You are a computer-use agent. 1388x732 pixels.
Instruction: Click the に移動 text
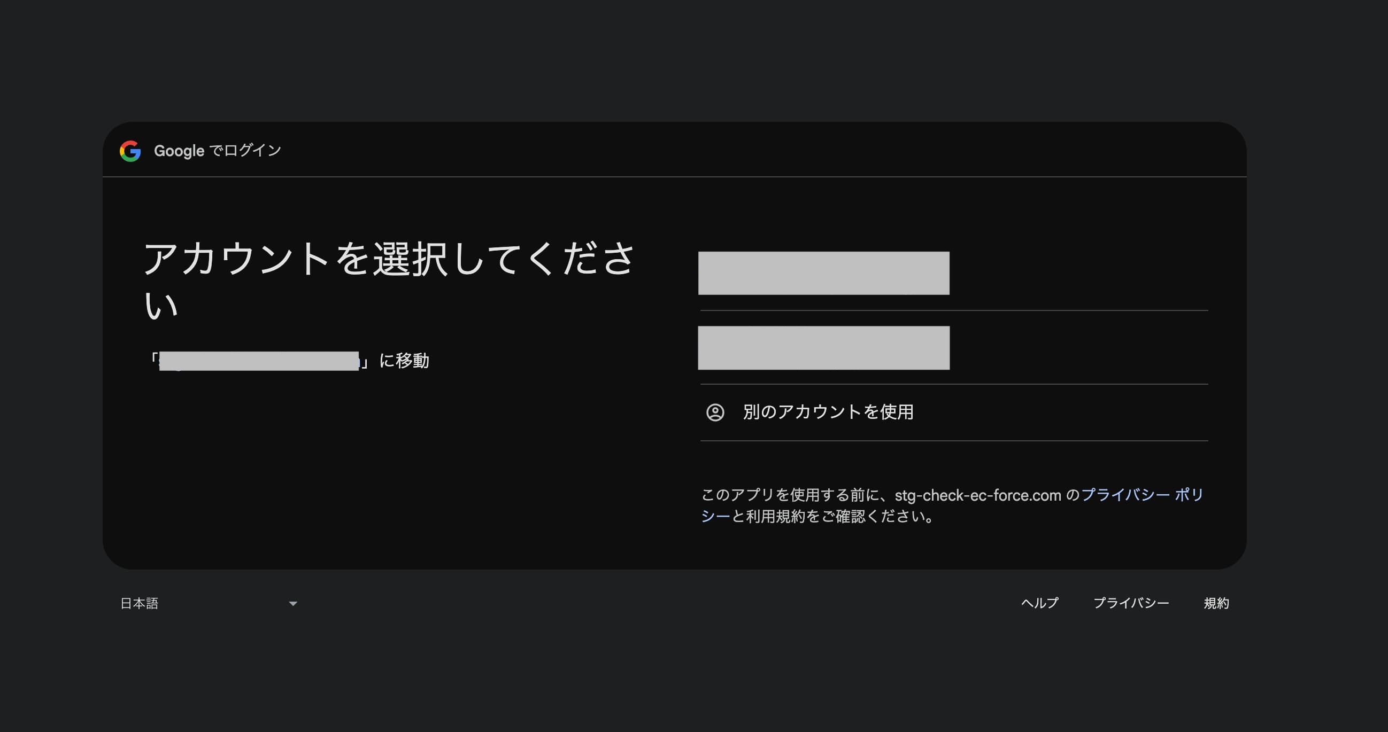pyautogui.click(x=404, y=360)
